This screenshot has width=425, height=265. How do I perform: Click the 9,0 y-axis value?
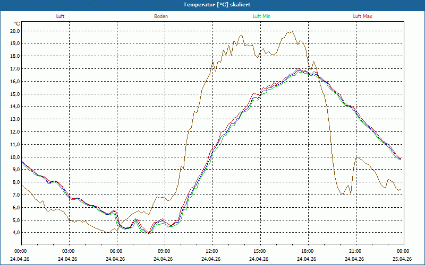tap(16, 169)
